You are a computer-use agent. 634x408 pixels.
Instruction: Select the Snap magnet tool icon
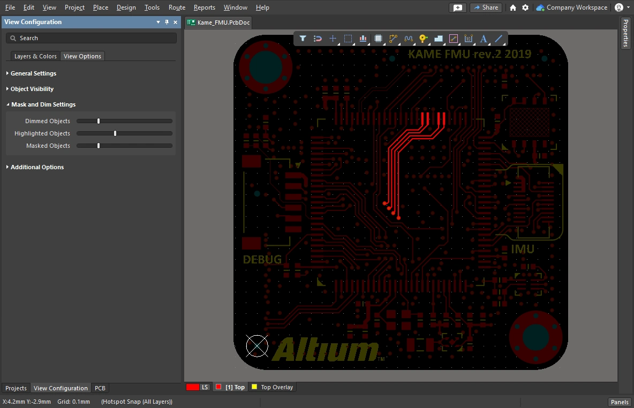pyautogui.click(x=318, y=39)
